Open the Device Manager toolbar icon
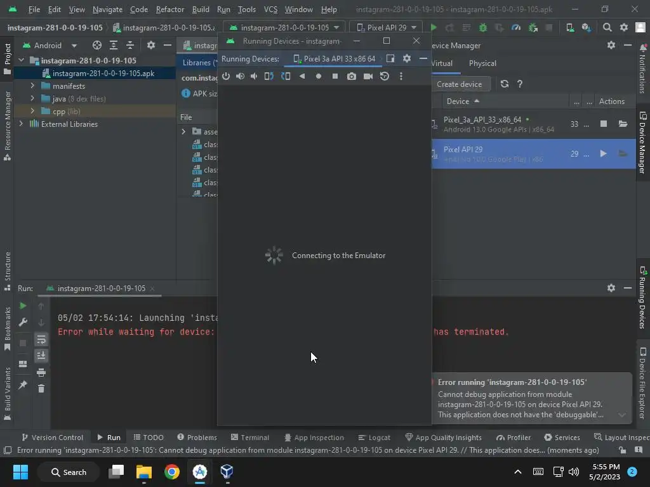This screenshot has height=487, width=650. (x=571, y=27)
